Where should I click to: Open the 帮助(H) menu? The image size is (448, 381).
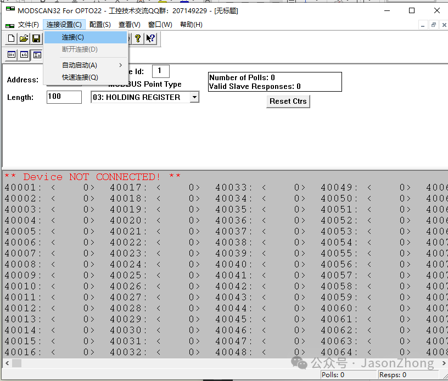pos(191,25)
